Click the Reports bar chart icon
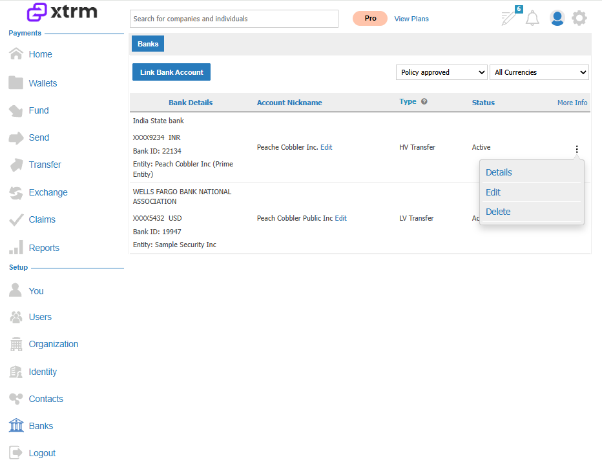Viewport: 602px width, 473px height. click(16, 247)
